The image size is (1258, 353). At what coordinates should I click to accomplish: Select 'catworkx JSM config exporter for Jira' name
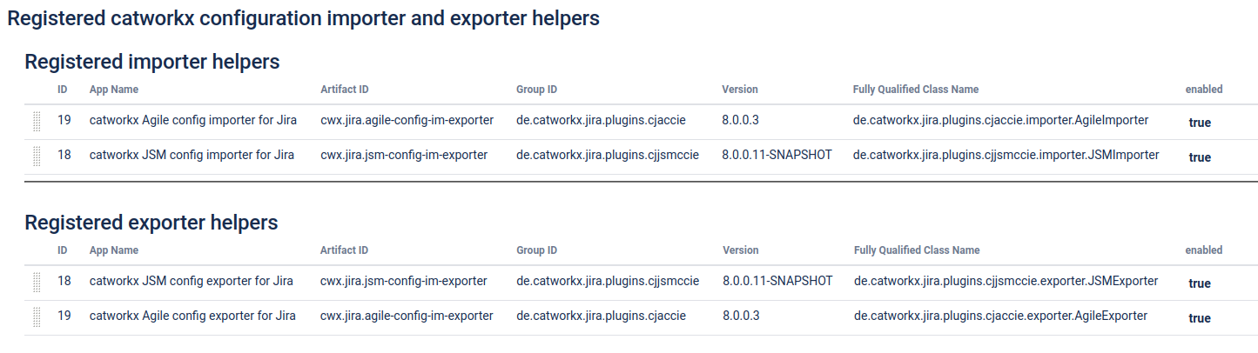tap(191, 281)
